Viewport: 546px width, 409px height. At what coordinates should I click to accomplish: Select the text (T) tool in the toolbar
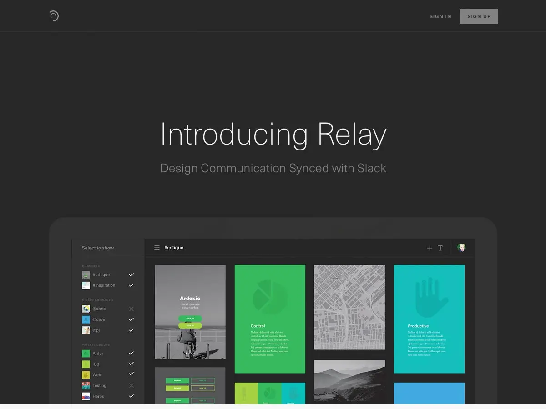point(440,248)
